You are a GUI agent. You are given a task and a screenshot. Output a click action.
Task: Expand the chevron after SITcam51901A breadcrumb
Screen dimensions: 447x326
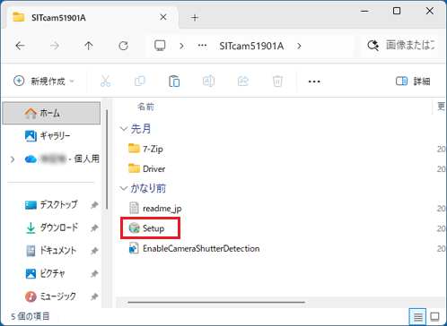tap(299, 46)
